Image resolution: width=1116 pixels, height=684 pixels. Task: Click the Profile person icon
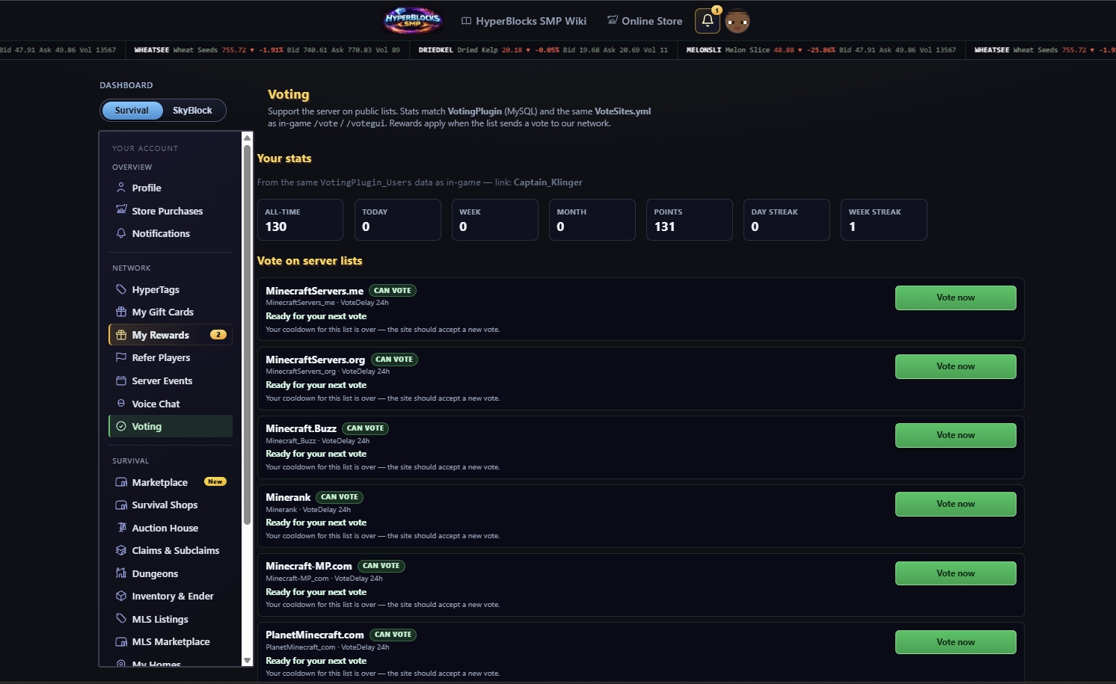click(x=121, y=188)
